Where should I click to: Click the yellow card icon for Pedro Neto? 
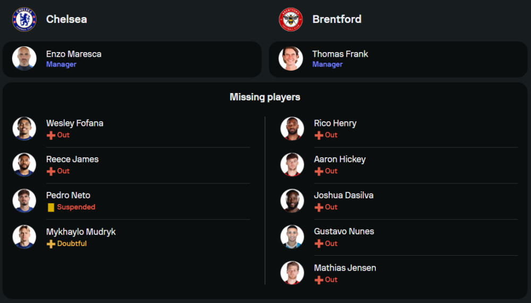coord(51,207)
